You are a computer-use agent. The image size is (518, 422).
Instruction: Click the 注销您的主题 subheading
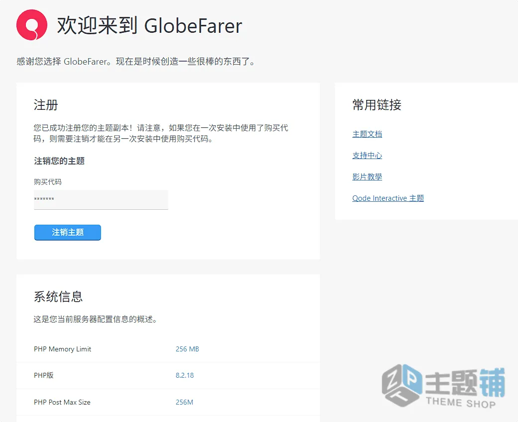[59, 161]
